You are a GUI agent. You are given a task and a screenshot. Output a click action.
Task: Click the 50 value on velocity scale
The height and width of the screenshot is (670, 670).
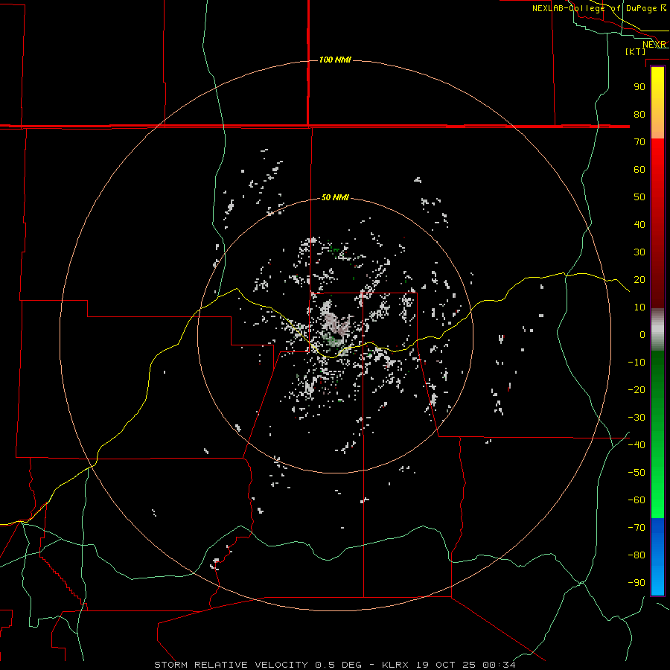(639, 197)
